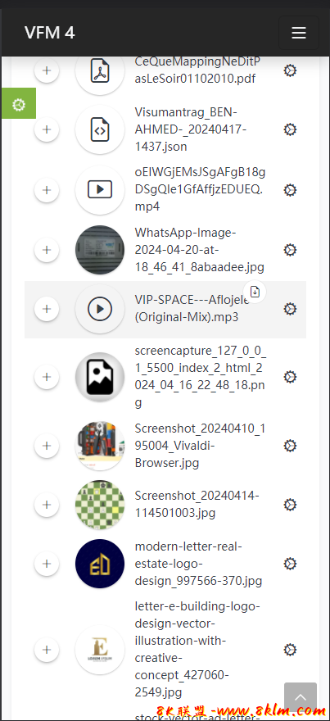Open gear options for modern-letter-real-estate logo

click(290, 564)
